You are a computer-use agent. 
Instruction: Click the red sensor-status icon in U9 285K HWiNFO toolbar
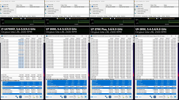[x=155, y=97]
